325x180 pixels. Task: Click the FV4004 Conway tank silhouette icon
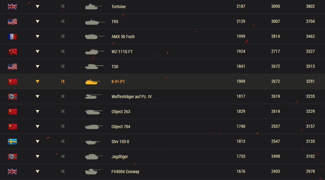[x=93, y=172]
